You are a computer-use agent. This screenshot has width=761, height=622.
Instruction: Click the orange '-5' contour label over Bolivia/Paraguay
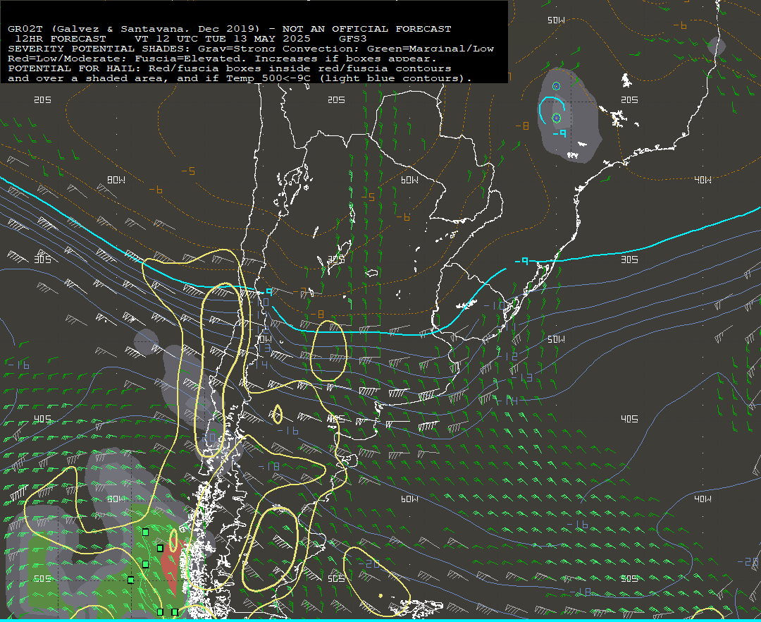point(369,197)
